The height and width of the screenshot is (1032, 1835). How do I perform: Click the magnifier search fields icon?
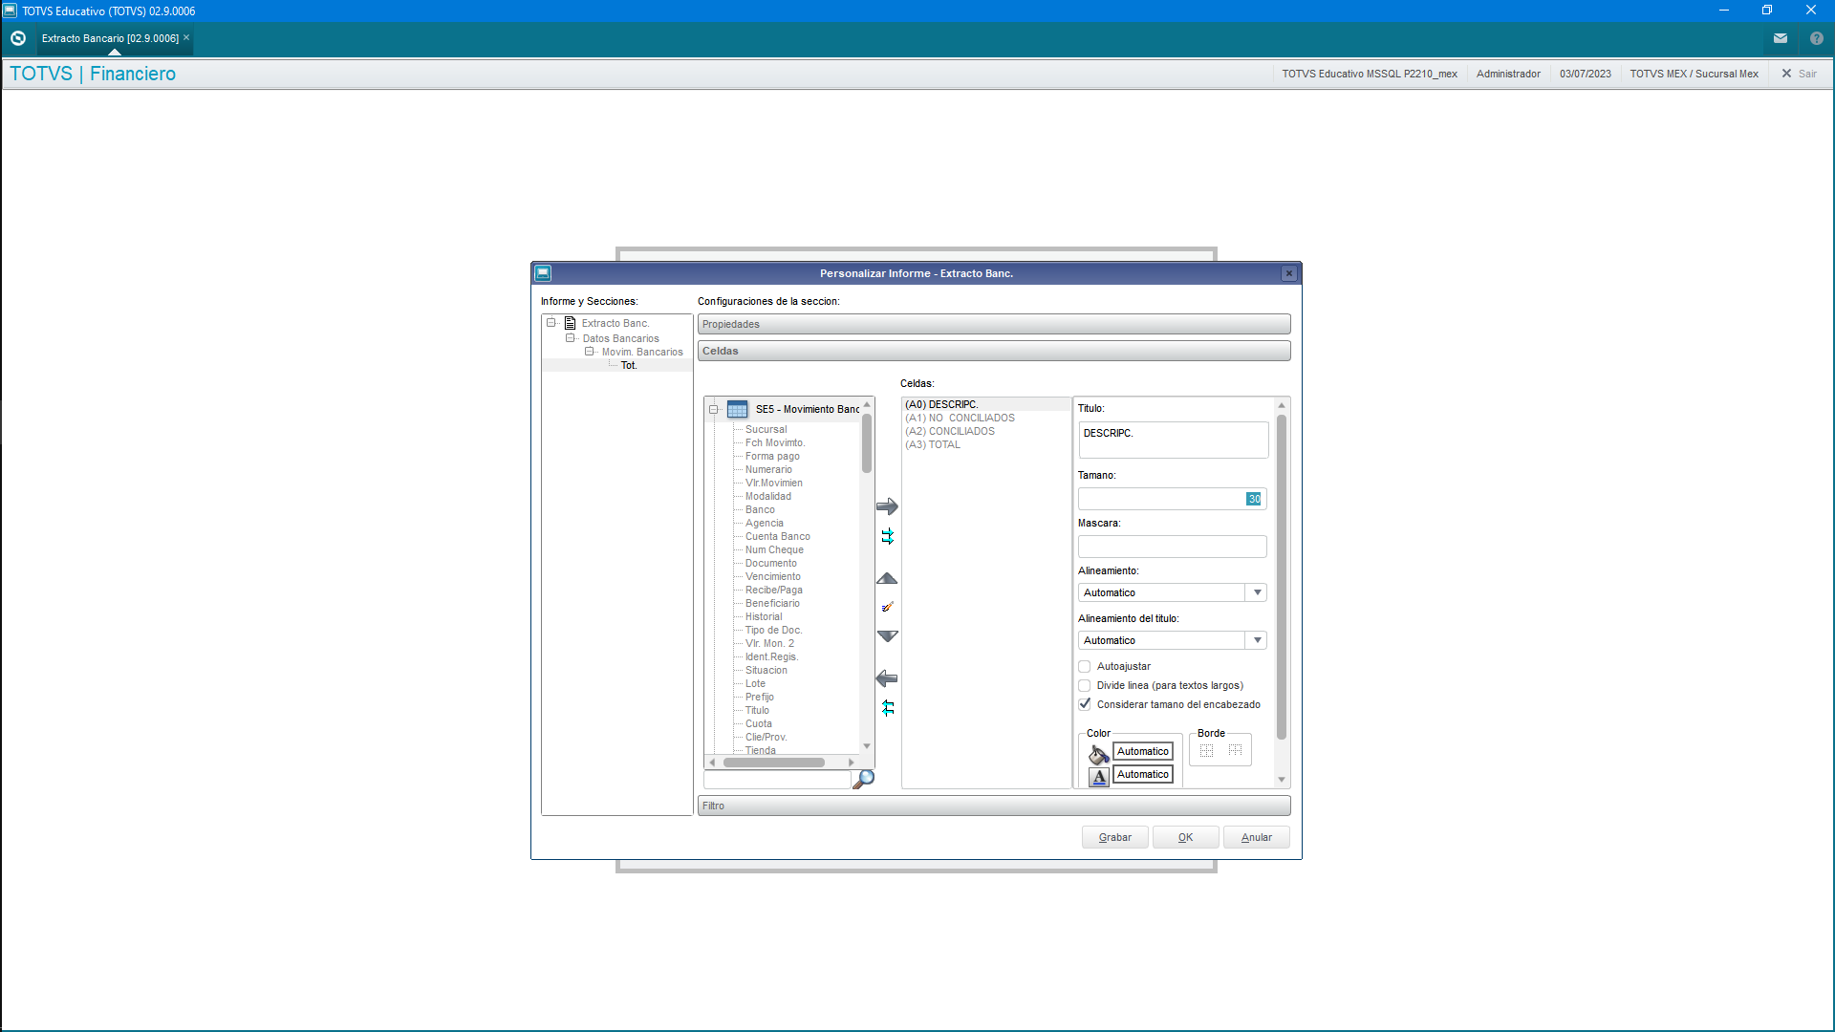pyautogui.click(x=863, y=779)
